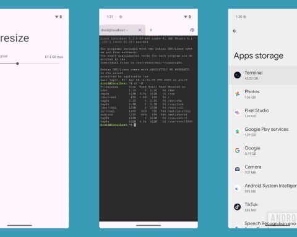Open Camera app storage entry
Viewport: 297px width, 237px height.
tap(262, 169)
